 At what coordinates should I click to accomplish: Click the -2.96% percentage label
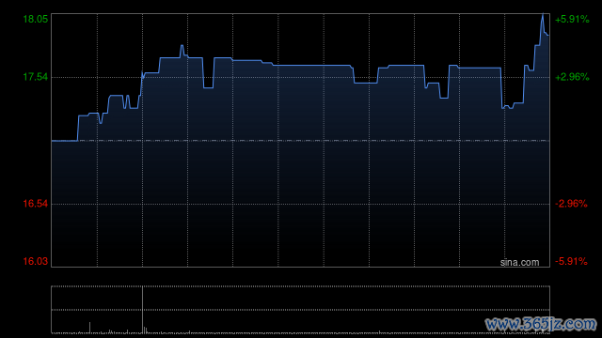tap(571, 204)
